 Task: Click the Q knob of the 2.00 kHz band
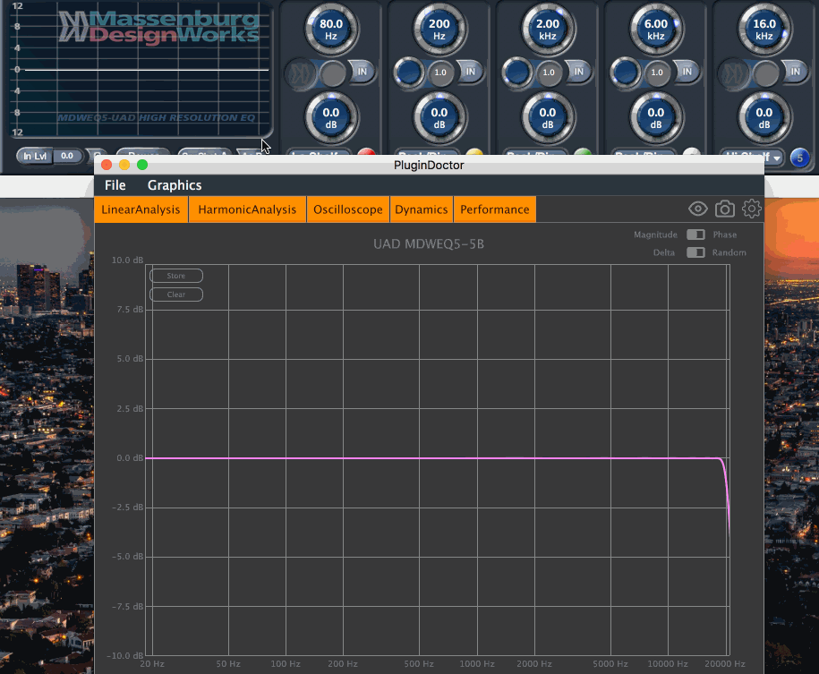point(517,73)
